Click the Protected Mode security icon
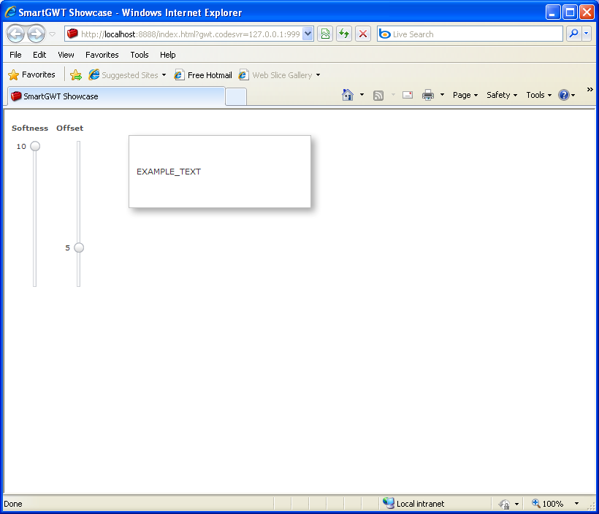 click(504, 504)
